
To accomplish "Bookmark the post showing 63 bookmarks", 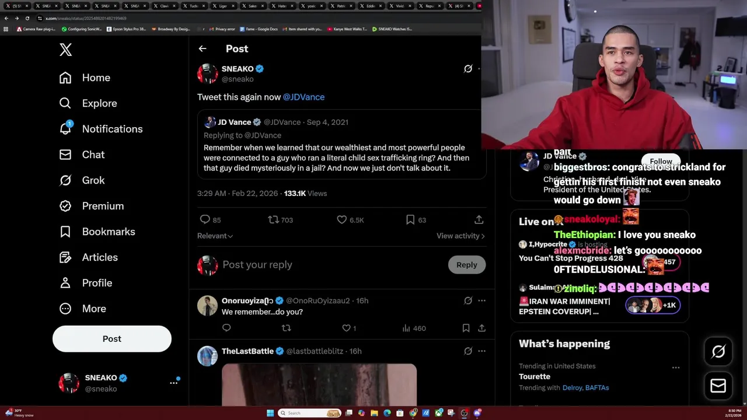I will pos(416,220).
